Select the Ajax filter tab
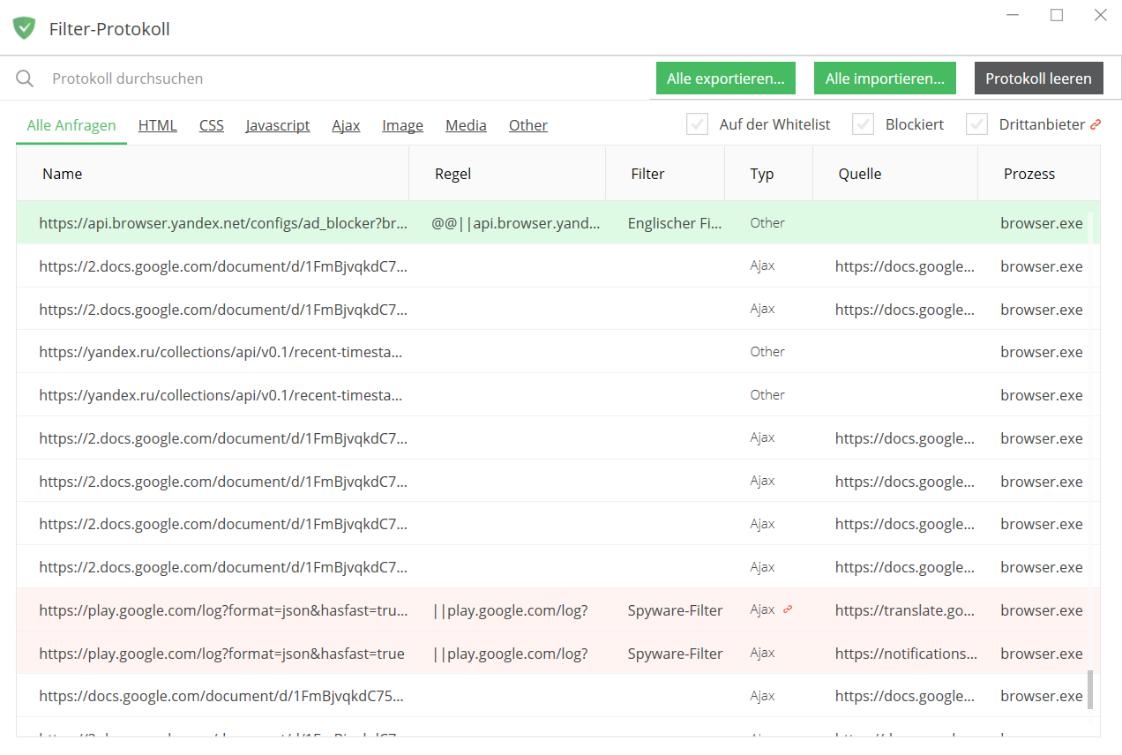The height and width of the screenshot is (755, 1122). (x=346, y=125)
